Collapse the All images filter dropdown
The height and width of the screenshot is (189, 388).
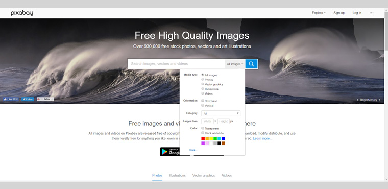(235, 64)
